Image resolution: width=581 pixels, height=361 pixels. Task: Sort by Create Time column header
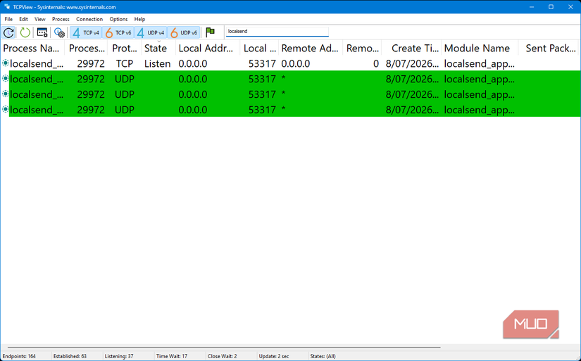(x=411, y=48)
